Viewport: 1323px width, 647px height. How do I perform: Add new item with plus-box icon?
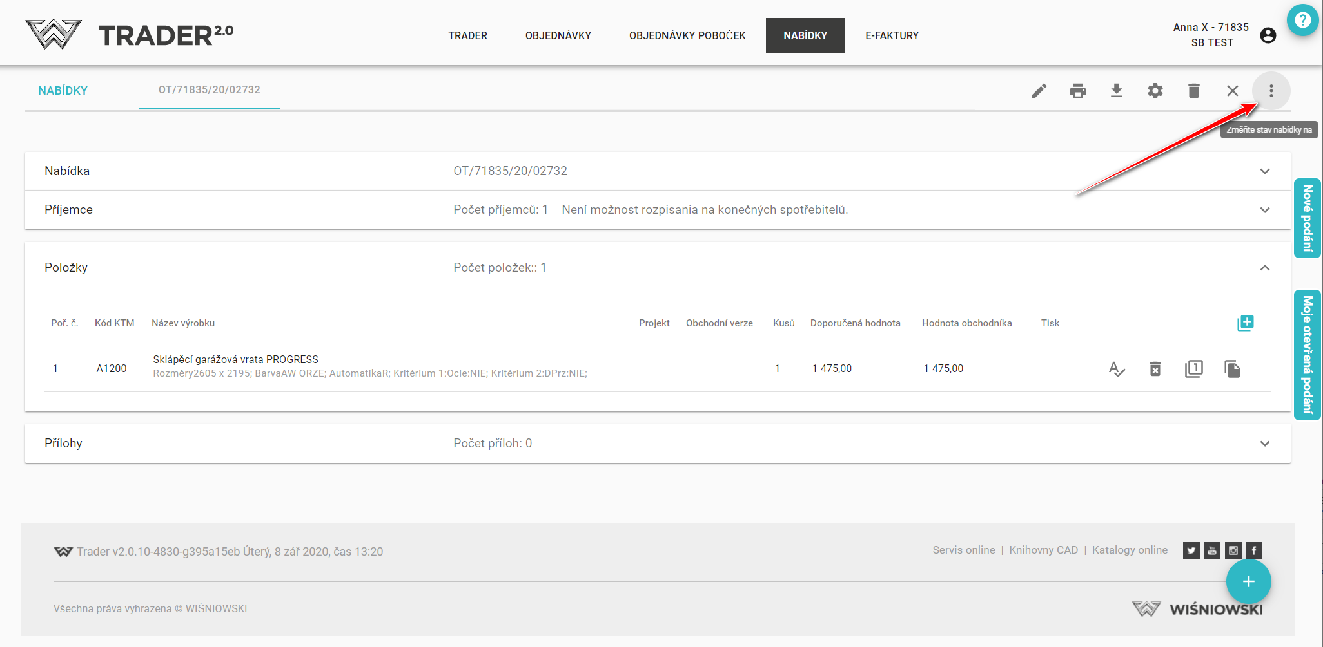coord(1245,323)
